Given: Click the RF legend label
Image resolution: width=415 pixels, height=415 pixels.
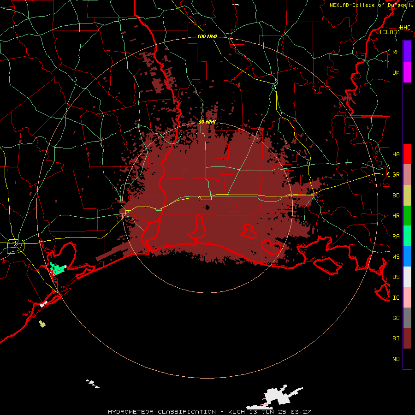Looking at the screenshot, I should (x=396, y=52).
